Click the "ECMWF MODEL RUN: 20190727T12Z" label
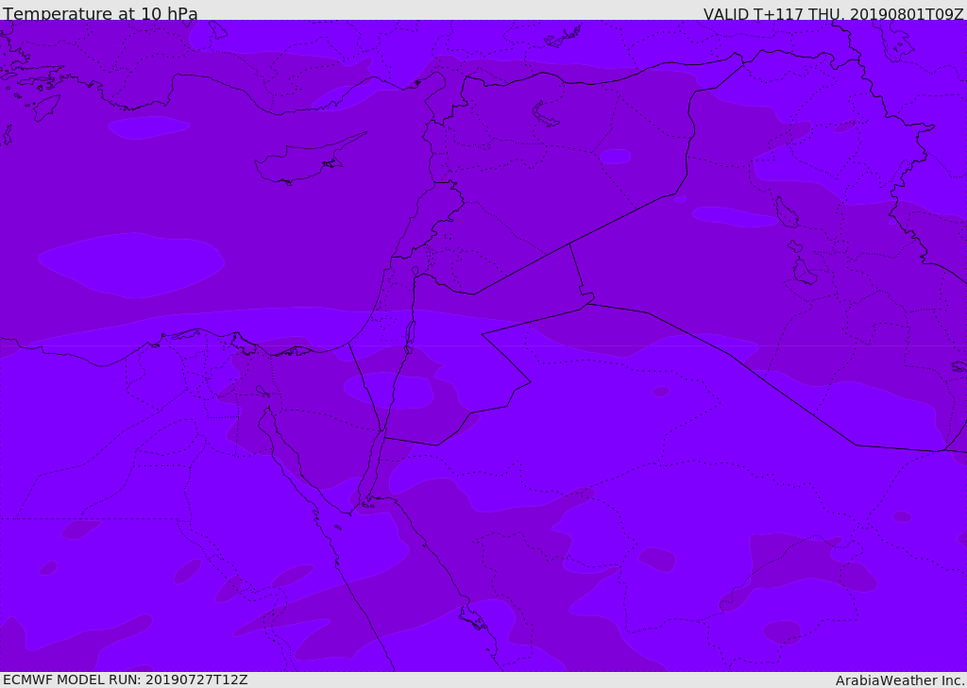 pos(126,680)
